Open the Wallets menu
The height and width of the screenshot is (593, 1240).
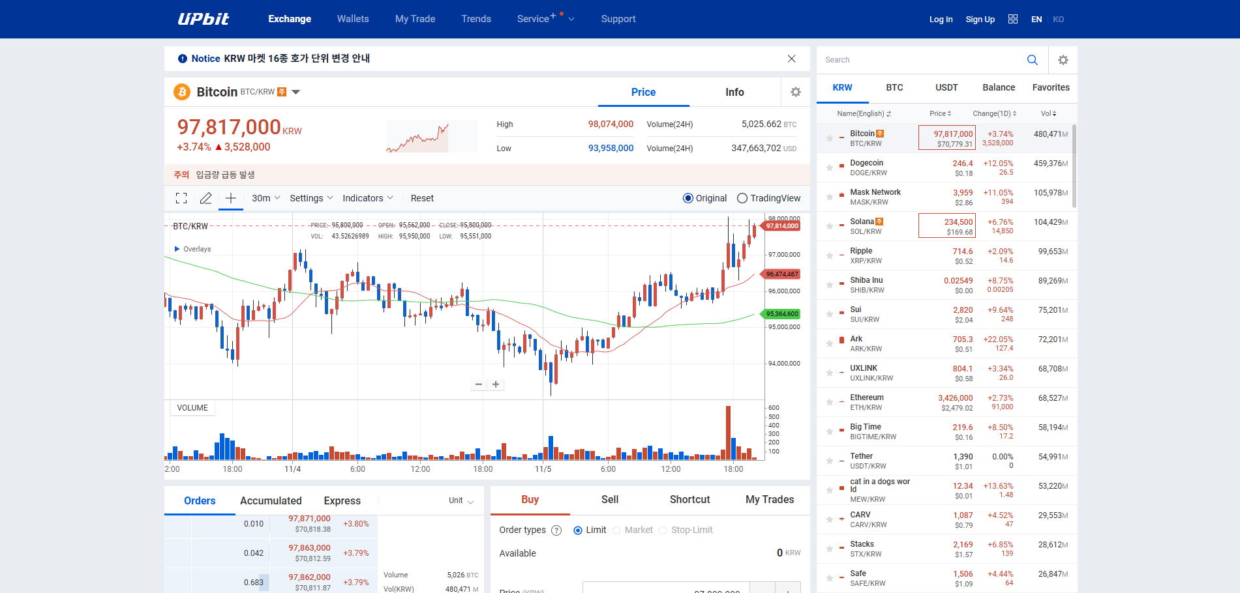[353, 19]
